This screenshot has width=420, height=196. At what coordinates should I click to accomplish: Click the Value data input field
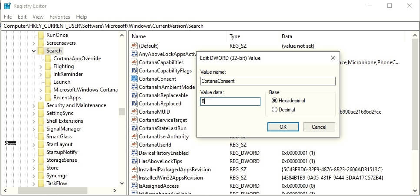230,101
